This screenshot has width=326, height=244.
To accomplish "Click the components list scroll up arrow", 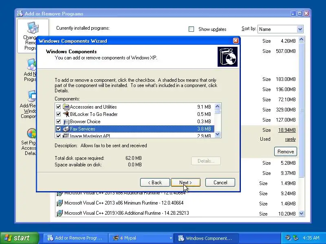I will pyautogui.click(x=218, y=107).
